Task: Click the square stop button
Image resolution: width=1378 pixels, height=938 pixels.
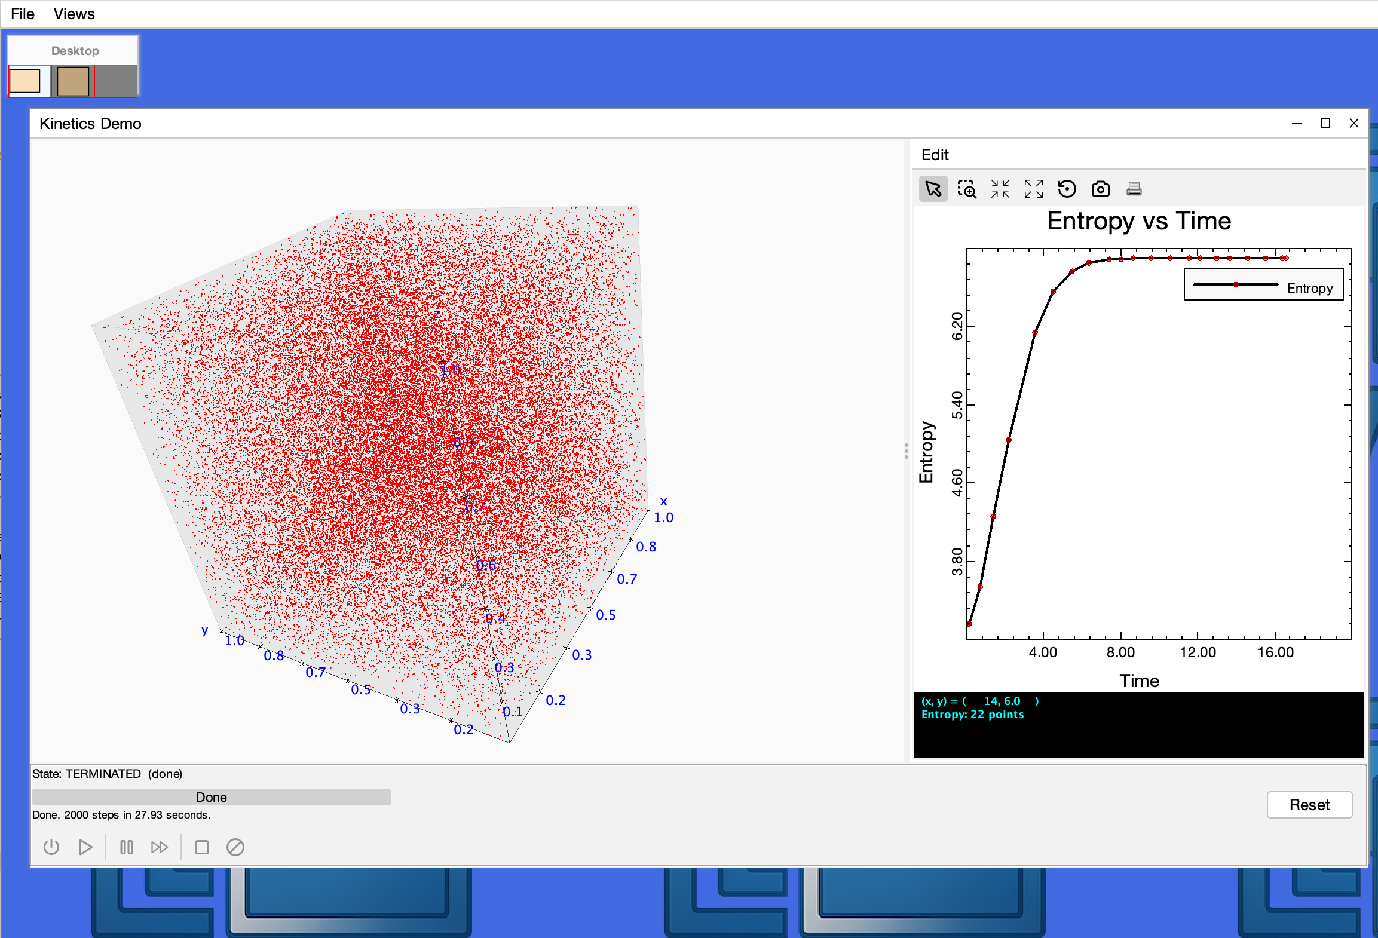Action: click(x=202, y=847)
